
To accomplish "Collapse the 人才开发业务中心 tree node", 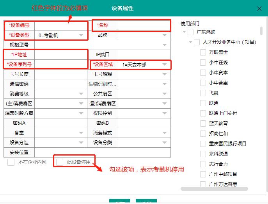I will coord(190,42).
